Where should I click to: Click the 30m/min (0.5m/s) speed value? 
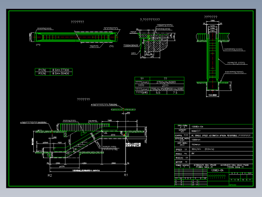[203, 149]
